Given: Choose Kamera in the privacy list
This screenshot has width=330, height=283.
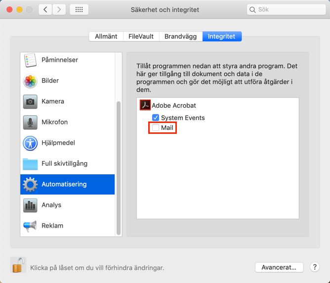Looking at the screenshot, I should 68,101.
